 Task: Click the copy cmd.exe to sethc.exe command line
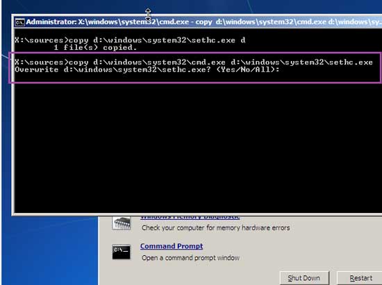[194, 62]
